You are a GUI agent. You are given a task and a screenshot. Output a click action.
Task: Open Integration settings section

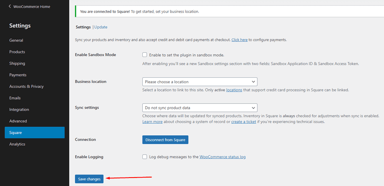(19, 109)
